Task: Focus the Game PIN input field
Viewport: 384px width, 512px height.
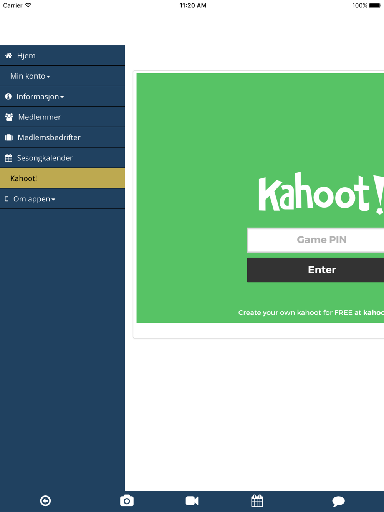Action: [315, 240]
